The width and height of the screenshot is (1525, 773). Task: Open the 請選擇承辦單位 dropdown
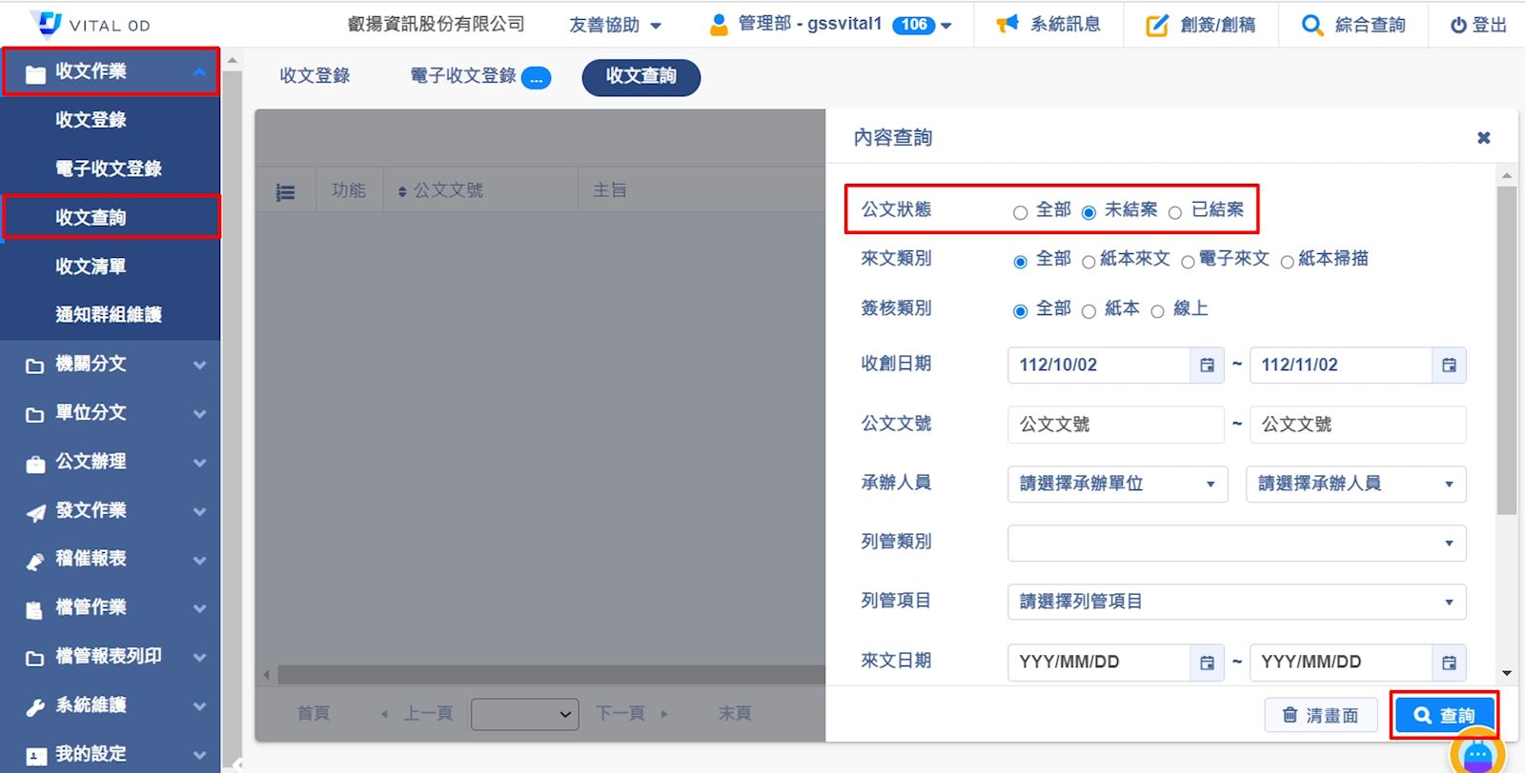pyautogui.click(x=1117, y=484)
